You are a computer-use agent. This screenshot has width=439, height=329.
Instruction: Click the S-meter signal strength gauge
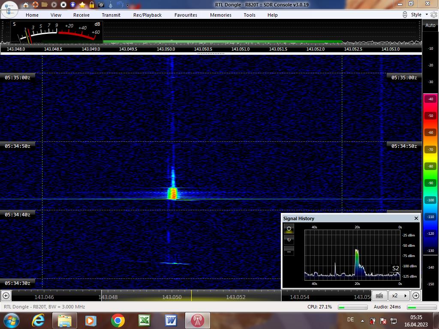click(57, 32)
